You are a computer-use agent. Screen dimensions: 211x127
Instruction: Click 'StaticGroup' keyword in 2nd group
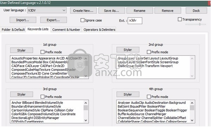tap(126, 66)
